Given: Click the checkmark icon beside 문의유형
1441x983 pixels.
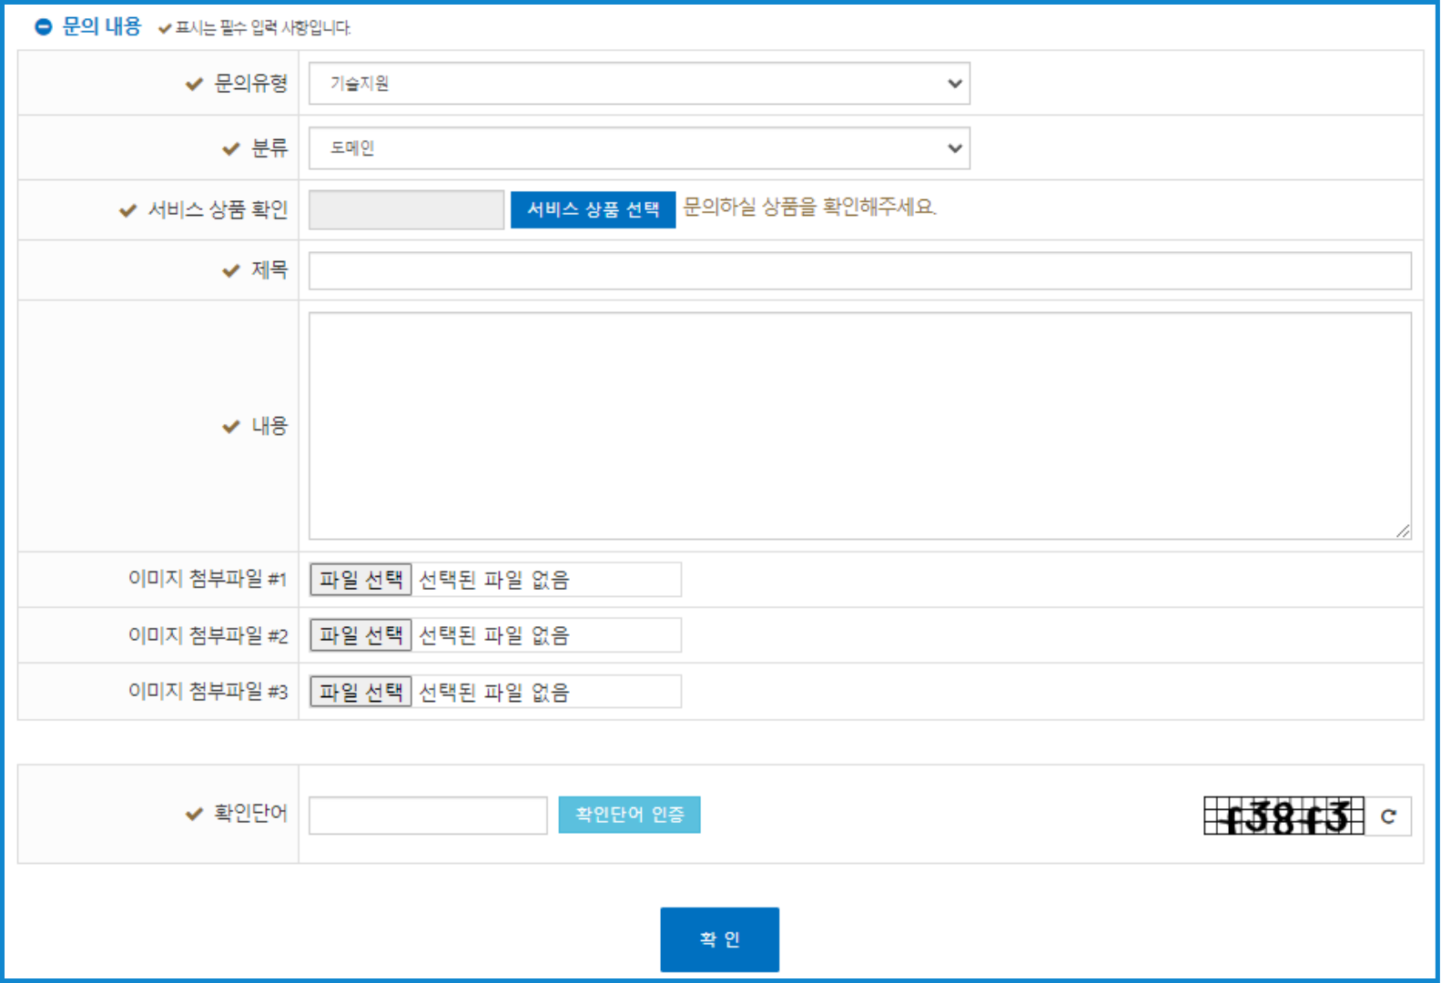Looking at the screenshot, I should coord(194,85).
